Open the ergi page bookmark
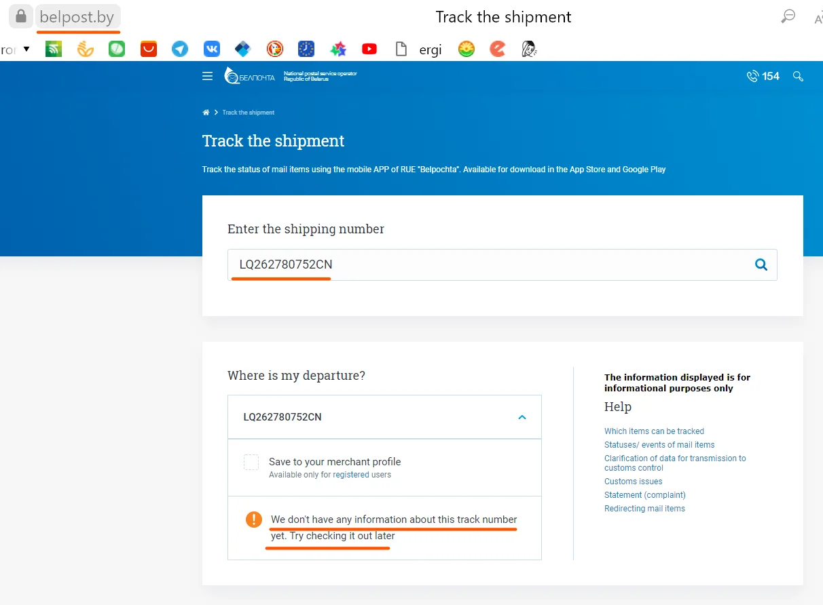This screenshot has height=605, width=823. (x=419, y=49)
